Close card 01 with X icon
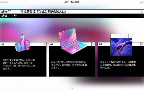Viewport: 144px width, 91px height. (45, 44)
